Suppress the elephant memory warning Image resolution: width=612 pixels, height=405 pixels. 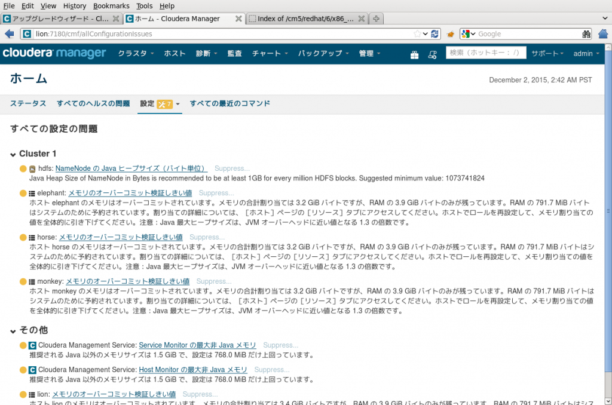coord(216,193)
